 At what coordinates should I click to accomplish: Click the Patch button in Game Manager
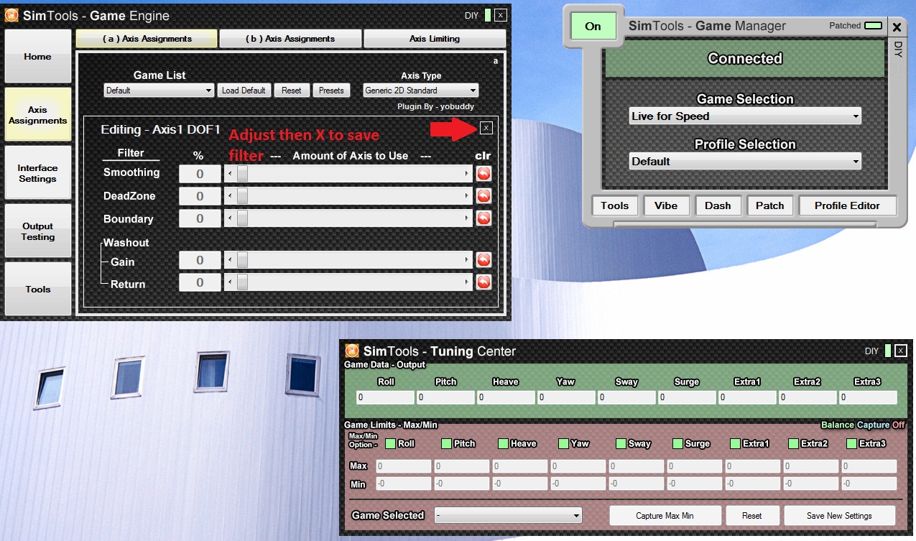[769, 205]
